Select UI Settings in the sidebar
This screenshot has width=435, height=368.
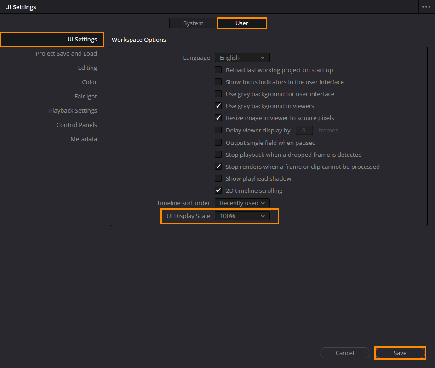pos(52,40)
